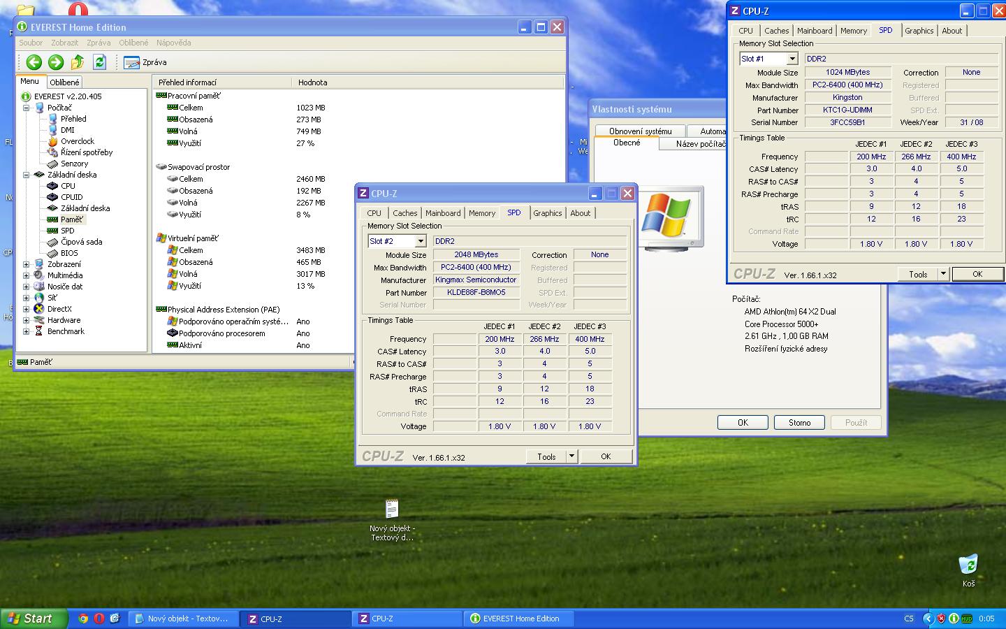The height and width of the screenshot is (629, 1006).
Task: Click Storno button in system properties dialog
Action: click(x=799, y=423)
